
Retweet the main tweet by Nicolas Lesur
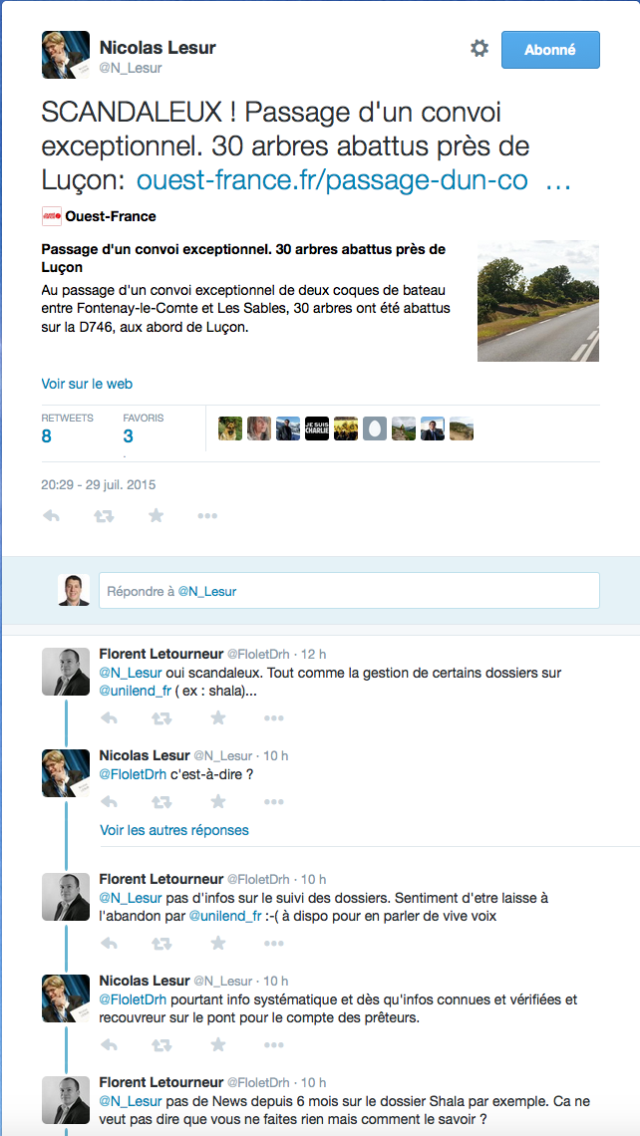click(x=104, y=516)
